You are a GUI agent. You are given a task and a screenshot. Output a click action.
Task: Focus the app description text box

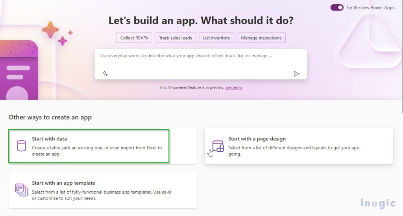pyautogui.click(x=201, y=61)
